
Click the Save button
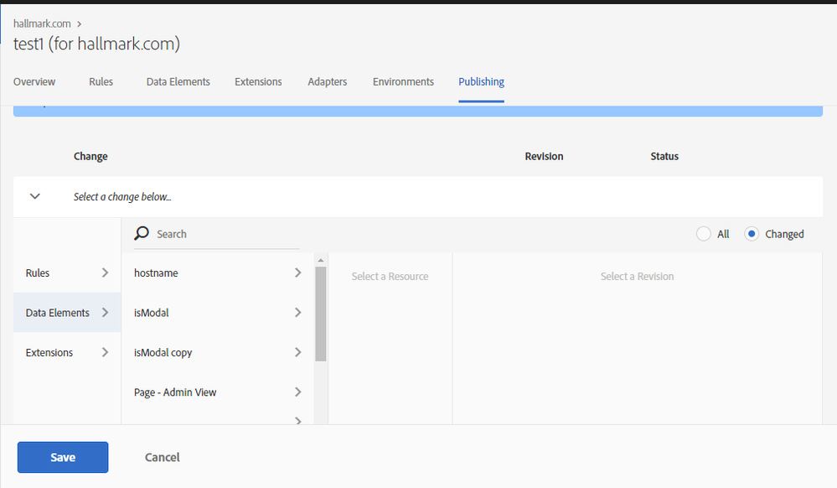[63, 457]
